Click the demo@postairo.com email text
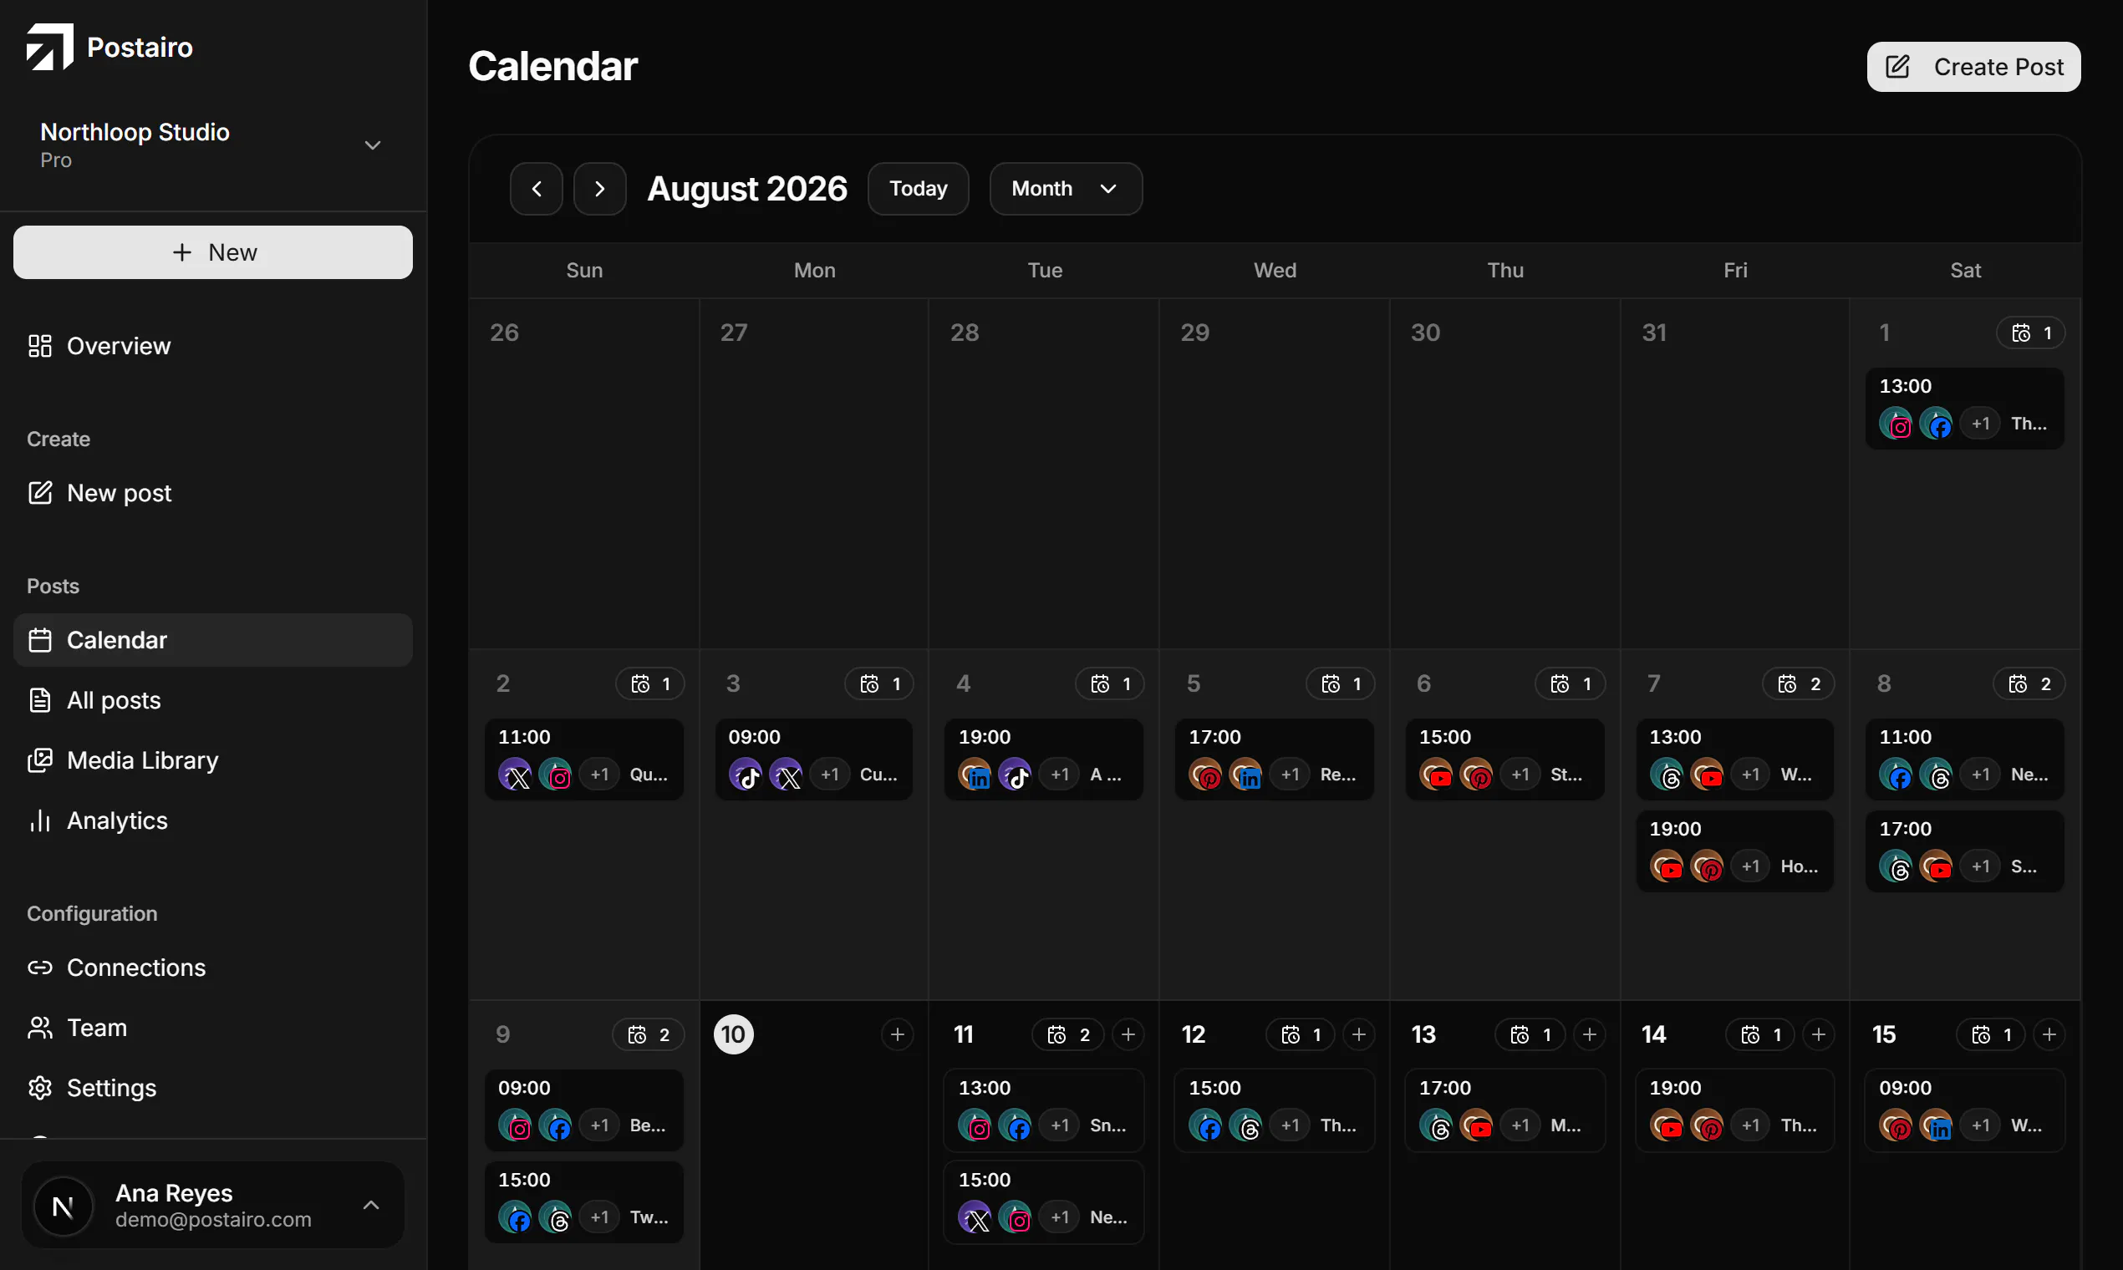Viewport: 2123px width, 1270px height. click(213, 1220)
